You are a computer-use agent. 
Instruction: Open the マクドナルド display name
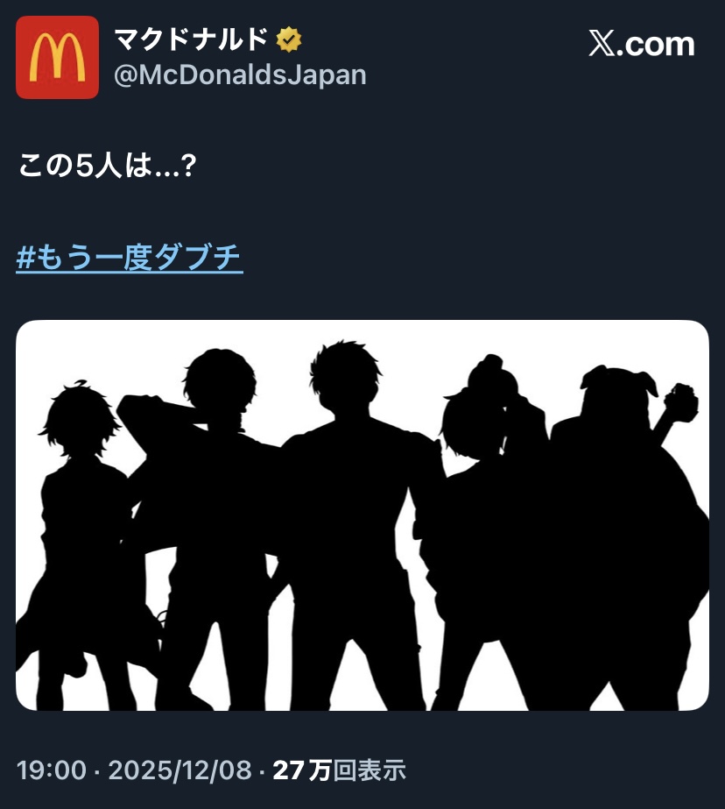pos(191,39)
